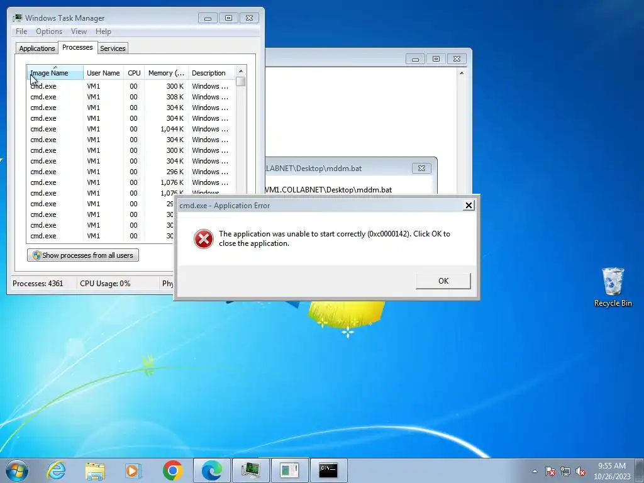The image size is (644, 483).
Task: Select the cmd.exe process using 1,044 K
Action: [131, 129]
